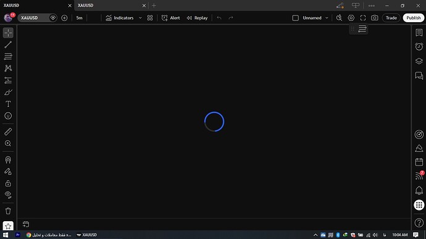Image resolution: width=426 pixels, height=239 pixels.
Task: Take a chart snapshot with camera icon
Action: [x=374, y=18]
